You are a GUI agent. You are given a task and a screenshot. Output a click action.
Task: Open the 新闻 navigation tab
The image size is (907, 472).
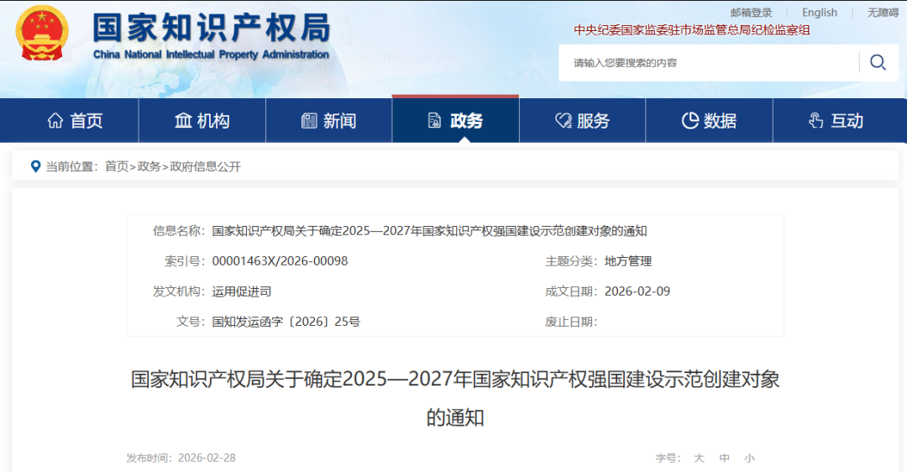[328, 120]
